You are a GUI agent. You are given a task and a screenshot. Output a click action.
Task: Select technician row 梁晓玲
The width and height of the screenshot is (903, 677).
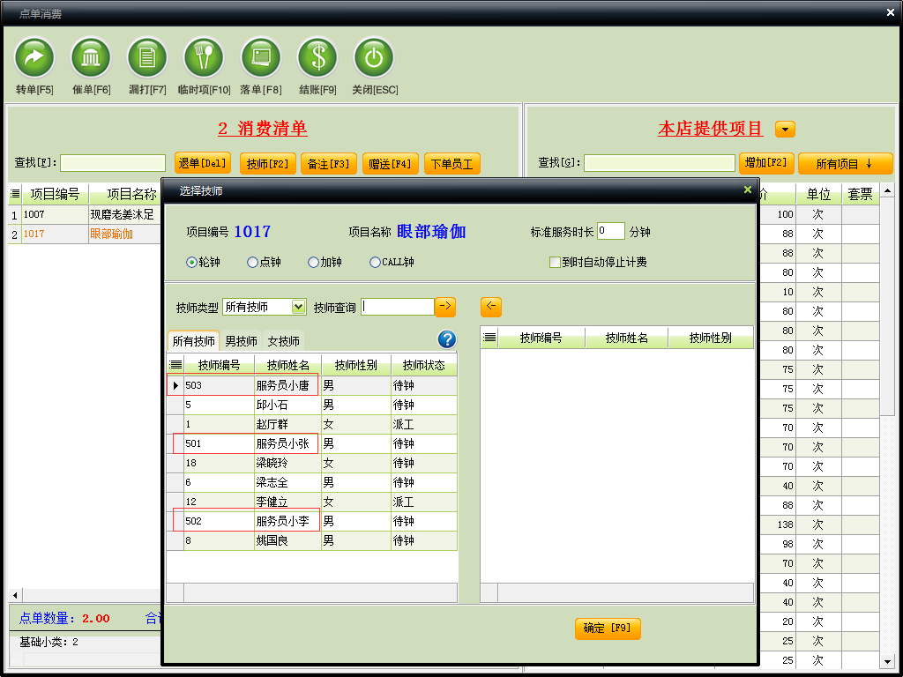pyautogui.click(x=312, y=463)
